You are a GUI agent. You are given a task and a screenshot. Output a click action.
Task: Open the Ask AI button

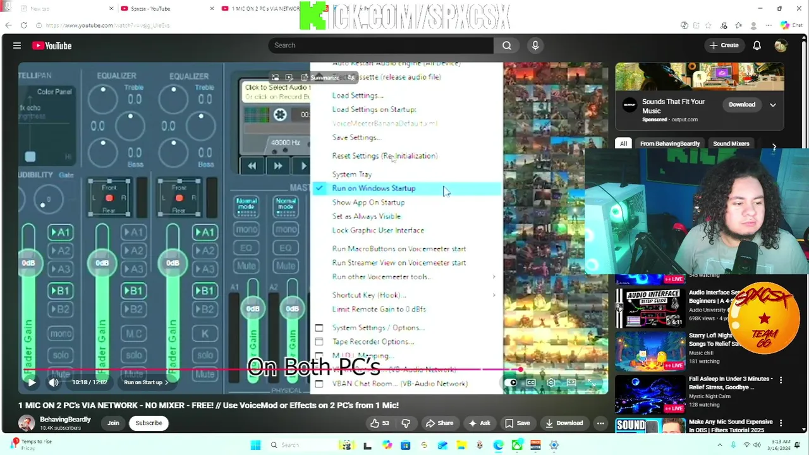pyautogui.click(x=479, y=423)
